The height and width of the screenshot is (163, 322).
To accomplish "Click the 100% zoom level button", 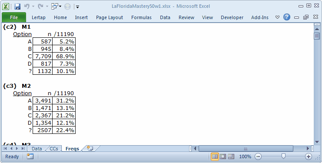I will coord(245,156).
